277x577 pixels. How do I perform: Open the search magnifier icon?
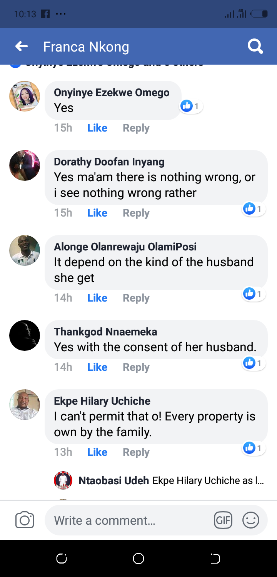[x=255, y=47]
